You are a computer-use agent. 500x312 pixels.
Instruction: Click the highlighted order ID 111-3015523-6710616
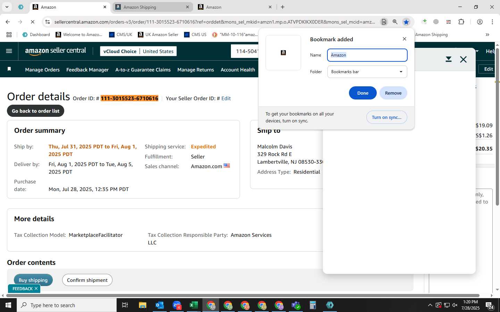pos(130,98)
